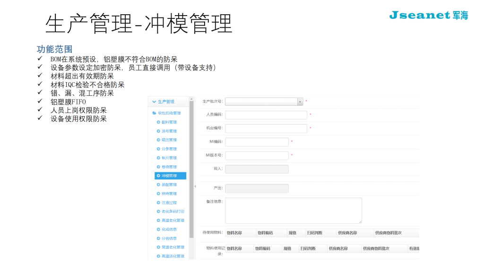Image resolution: width=484 pixels, height=272 pixels.
Task: Open the 化成信息 link
Action: coord(169,229)
